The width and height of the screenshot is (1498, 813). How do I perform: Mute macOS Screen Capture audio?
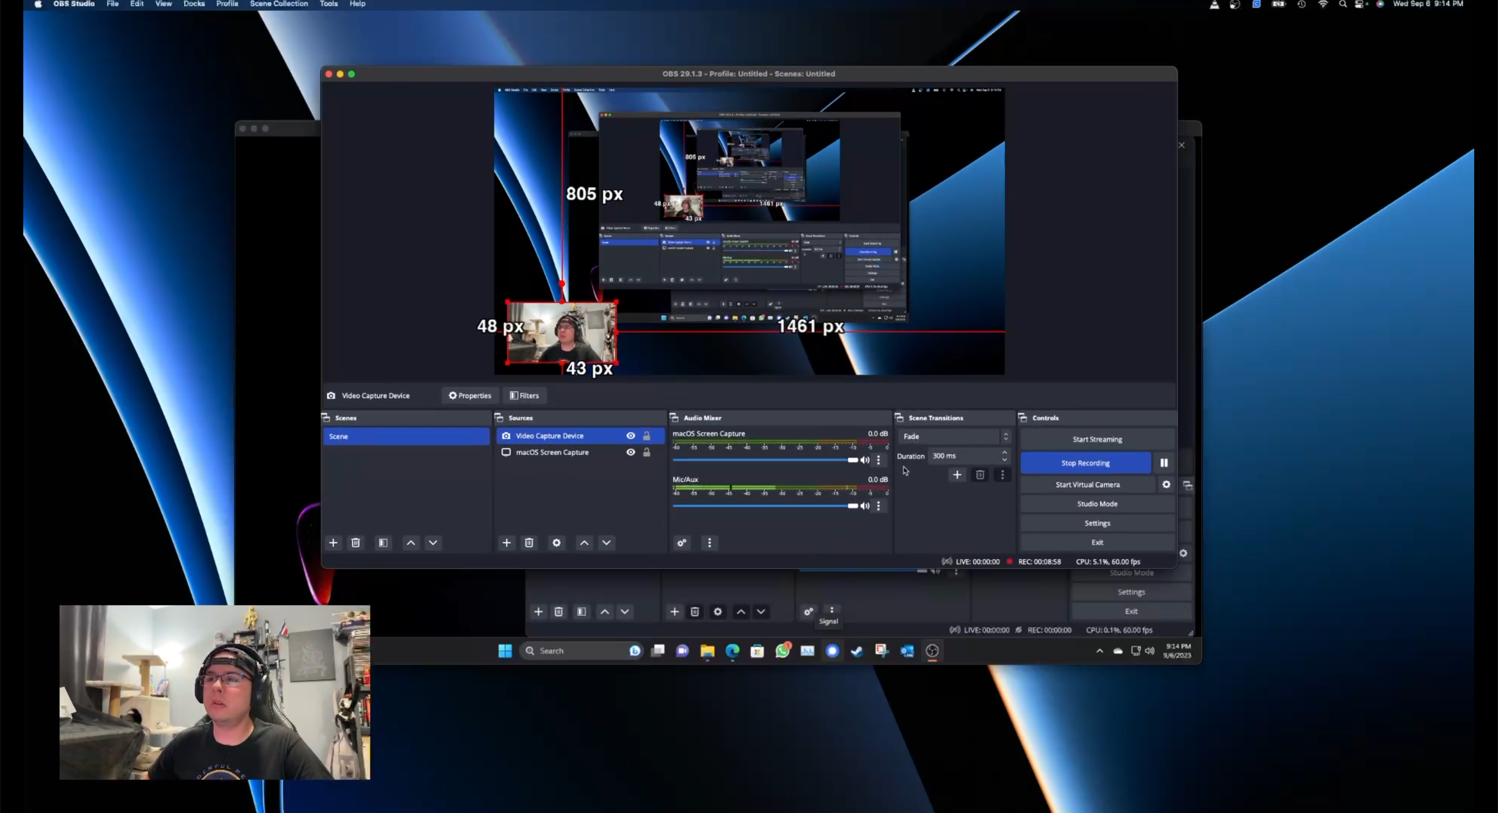click(865, 459)
